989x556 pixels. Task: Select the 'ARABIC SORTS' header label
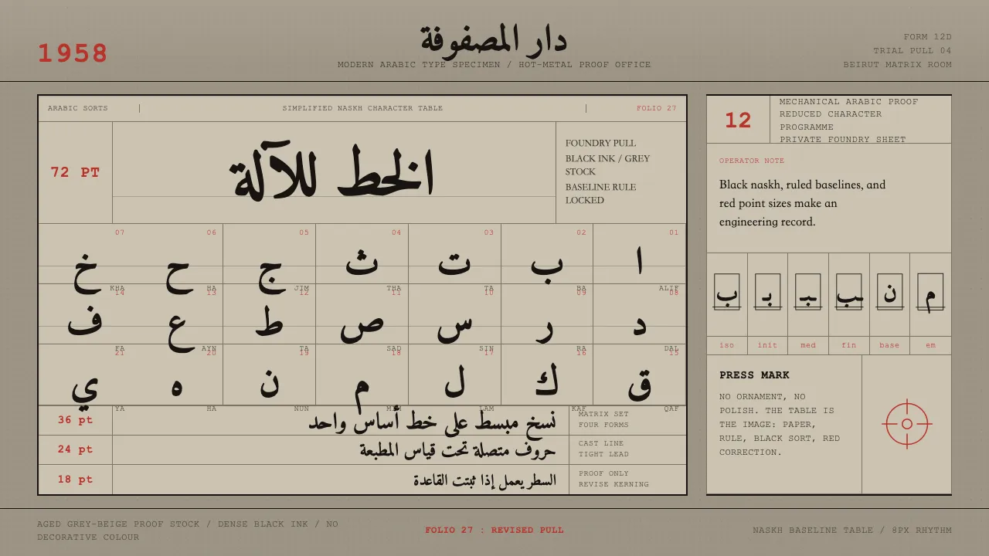[78, 108]
